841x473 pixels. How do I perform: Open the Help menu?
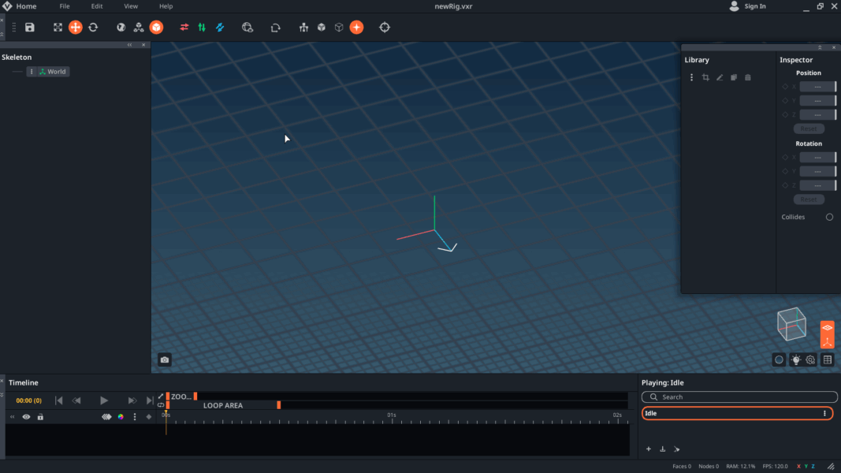point(166,6)
